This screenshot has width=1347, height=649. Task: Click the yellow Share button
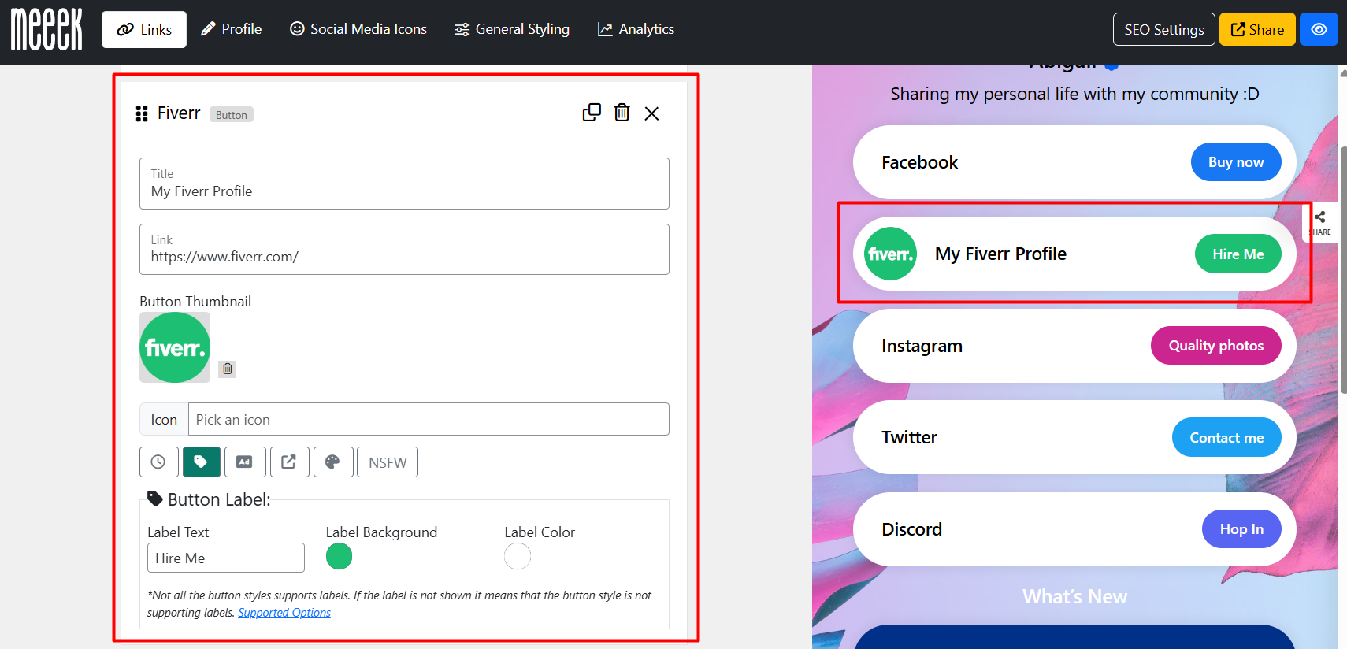1257,29
